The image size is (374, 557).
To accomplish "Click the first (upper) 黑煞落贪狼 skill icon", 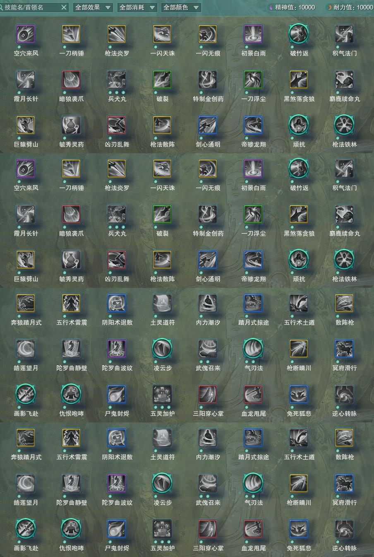I will [299, 80].
